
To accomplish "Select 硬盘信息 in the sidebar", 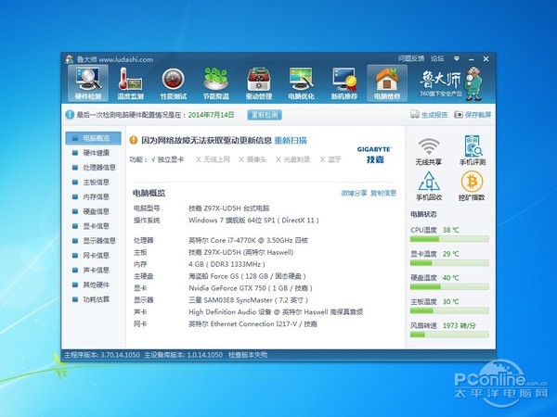I will coord(93,211).
